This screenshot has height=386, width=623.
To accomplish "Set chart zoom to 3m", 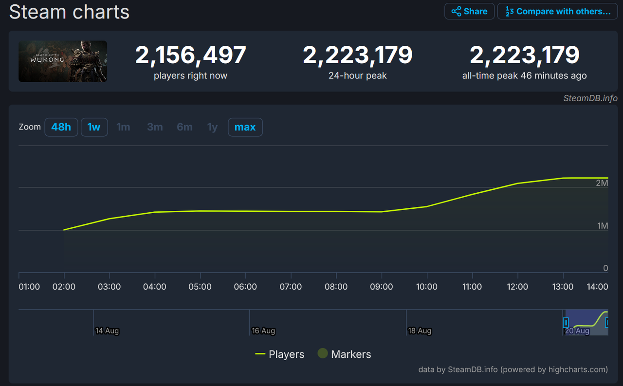I will [x=155, y=127].
